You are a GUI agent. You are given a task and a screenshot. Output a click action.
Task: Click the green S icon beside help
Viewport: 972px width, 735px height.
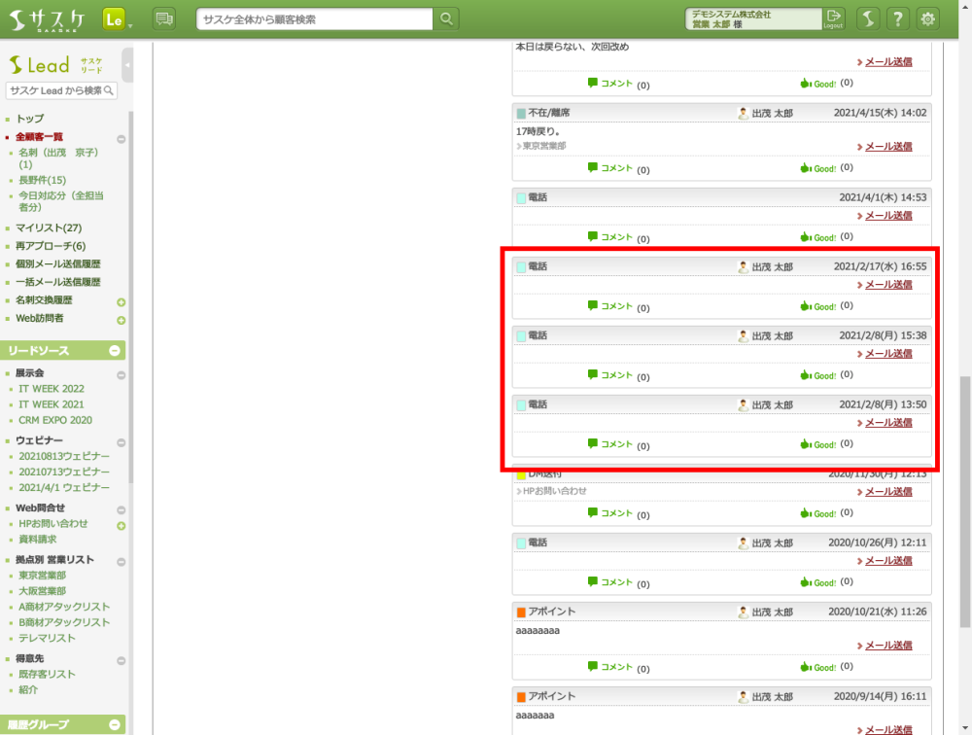coord(869,19)
